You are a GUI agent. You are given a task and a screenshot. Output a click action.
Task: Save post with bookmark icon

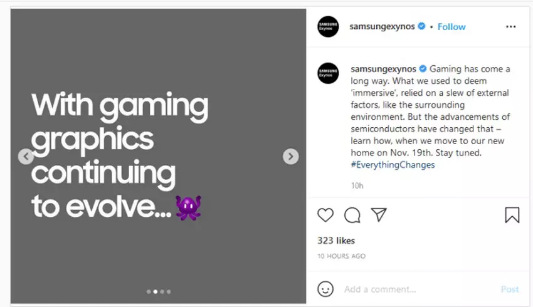coord(512,216)
